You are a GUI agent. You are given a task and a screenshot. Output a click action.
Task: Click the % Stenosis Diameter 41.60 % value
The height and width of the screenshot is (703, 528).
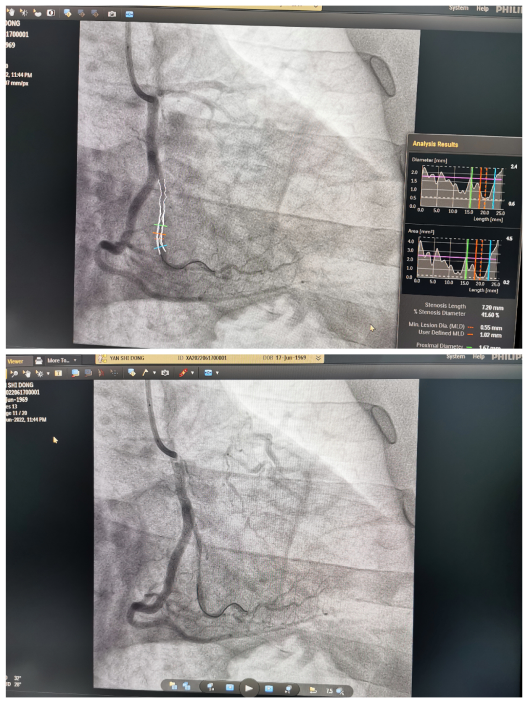pos(490,315)
